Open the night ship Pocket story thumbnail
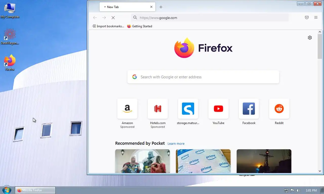This screenshot has width=324, height=194. (x=264, y=161)
